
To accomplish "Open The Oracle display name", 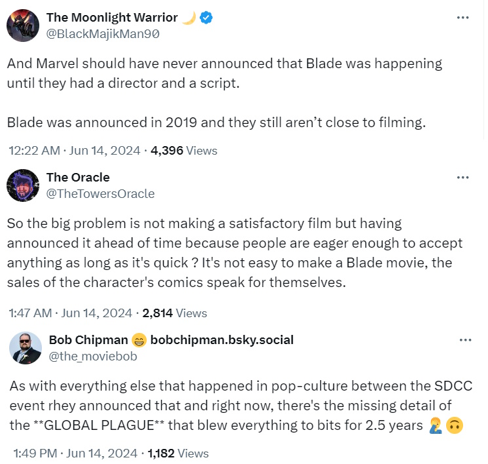I will point(78,178).
